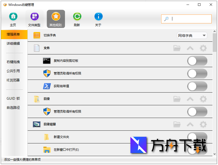Image resolution: width=218 pixels, height=165 pixels.
Task: Open the 主页 home icon
Action: coord(13,18)
